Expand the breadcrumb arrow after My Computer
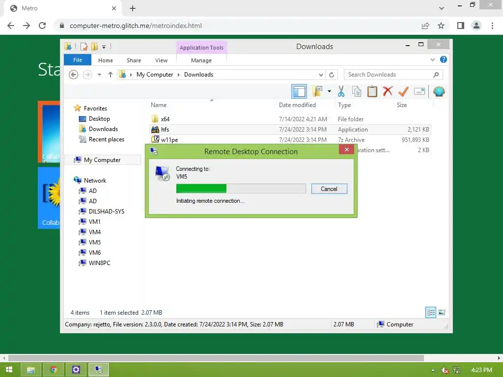 pyautogui.click(x=179, y=75)
